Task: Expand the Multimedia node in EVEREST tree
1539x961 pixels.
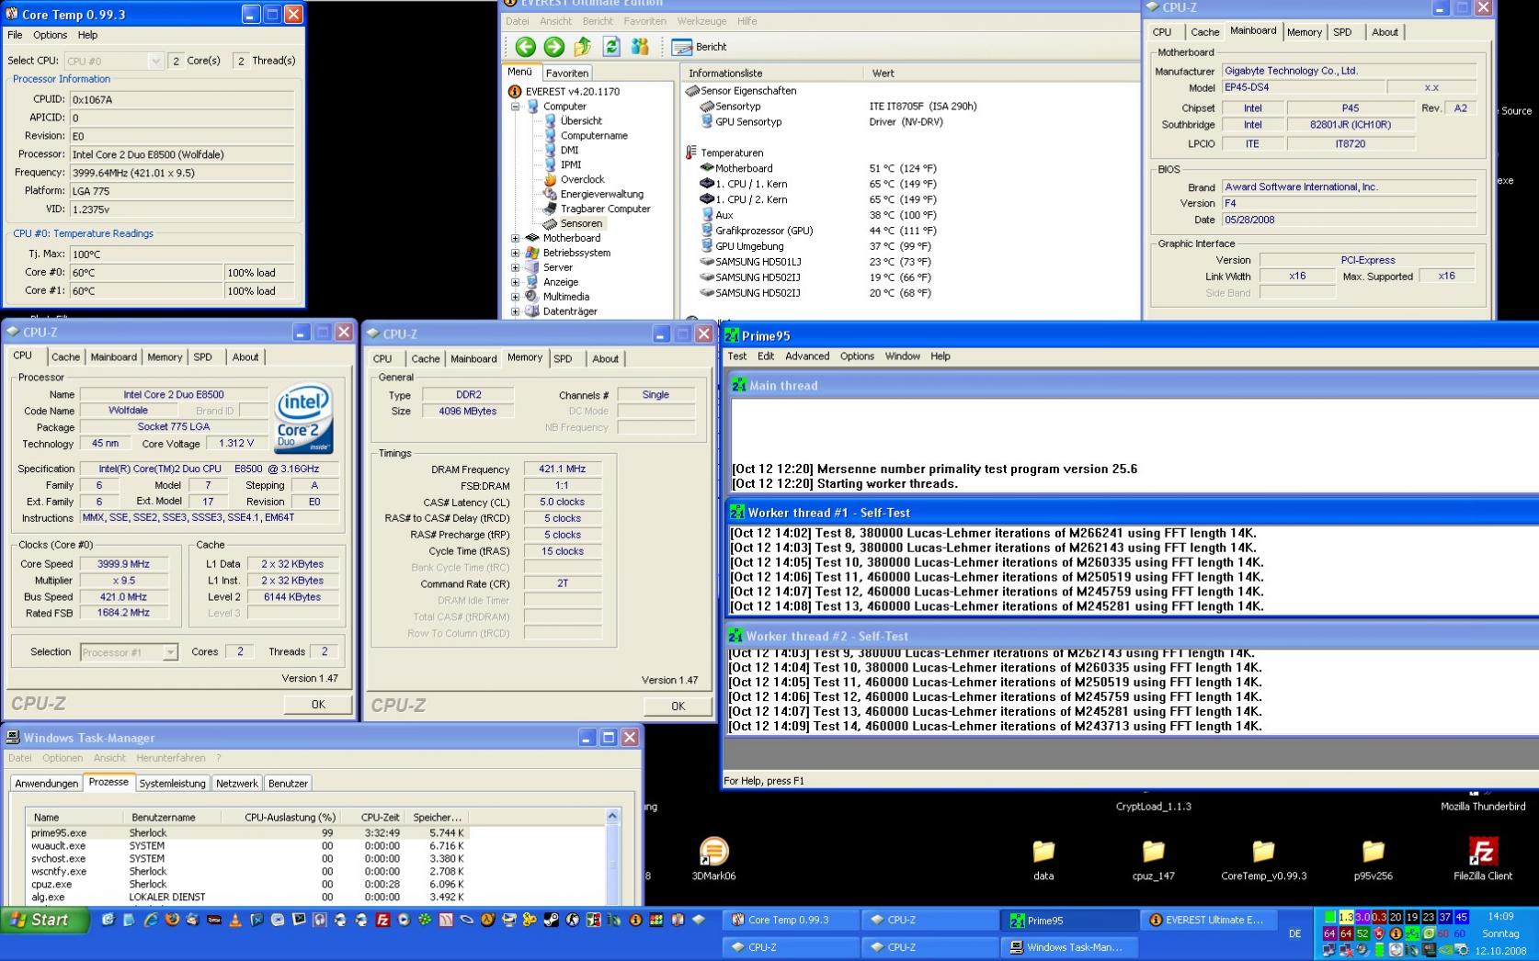Action: [516, 297]
